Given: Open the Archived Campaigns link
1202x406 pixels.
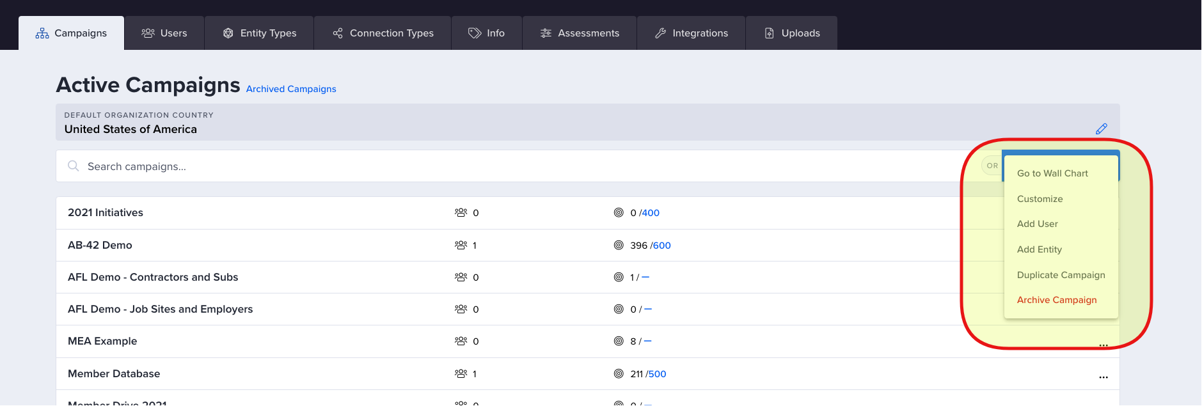Looking at the screenshot, I should point(291,89).
